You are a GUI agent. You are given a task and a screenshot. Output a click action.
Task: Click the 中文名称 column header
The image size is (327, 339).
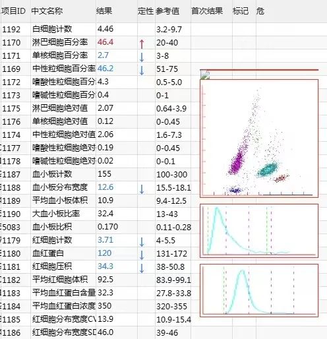pyautogui.click(x=47, y=11)
